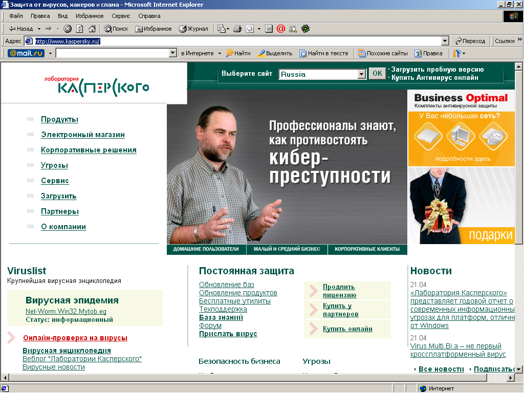This screenshot has width=524, height=393.
Task: Click 'Похожие сайты' toolbar button
Action: pos(383,53)
